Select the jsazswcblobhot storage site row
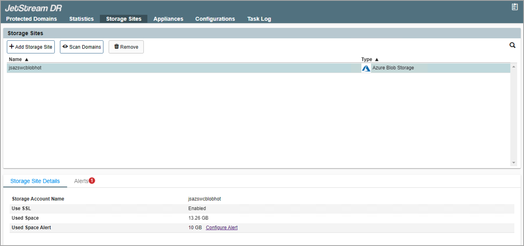 pos(160,68)
